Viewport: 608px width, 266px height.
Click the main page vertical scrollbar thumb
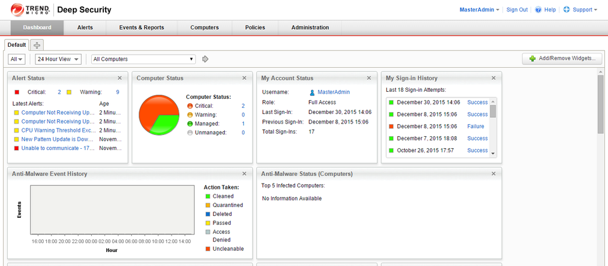[600, 104]
